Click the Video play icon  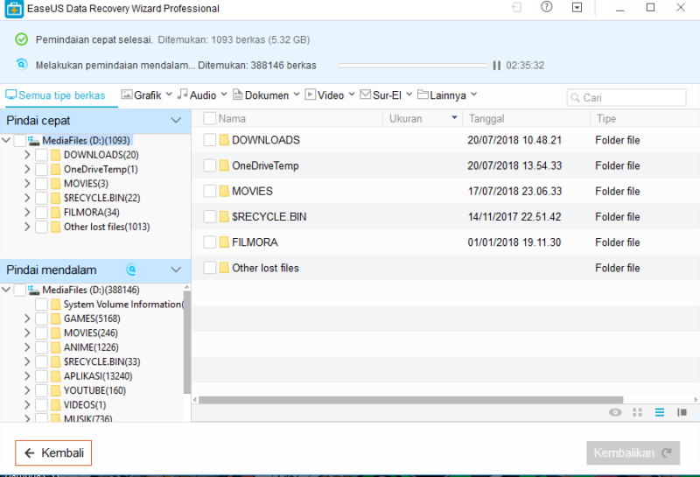[311, 95]
